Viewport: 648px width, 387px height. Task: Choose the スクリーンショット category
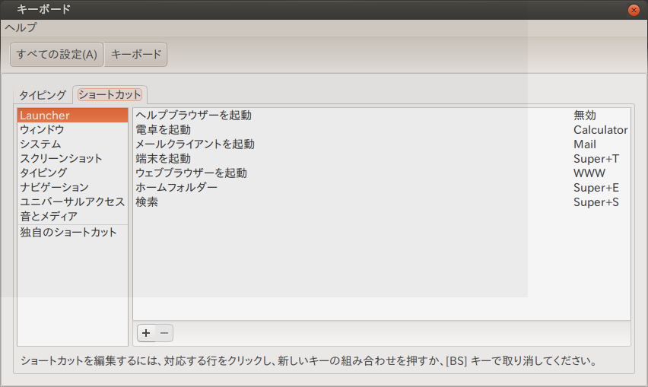[73, 159]
